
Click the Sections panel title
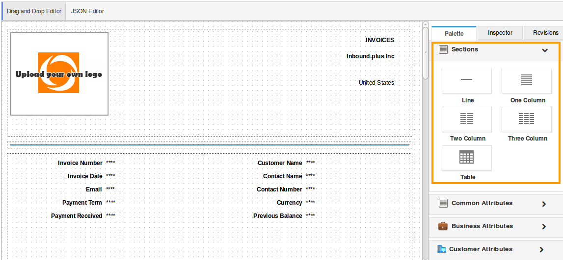(x=465, y=49)
